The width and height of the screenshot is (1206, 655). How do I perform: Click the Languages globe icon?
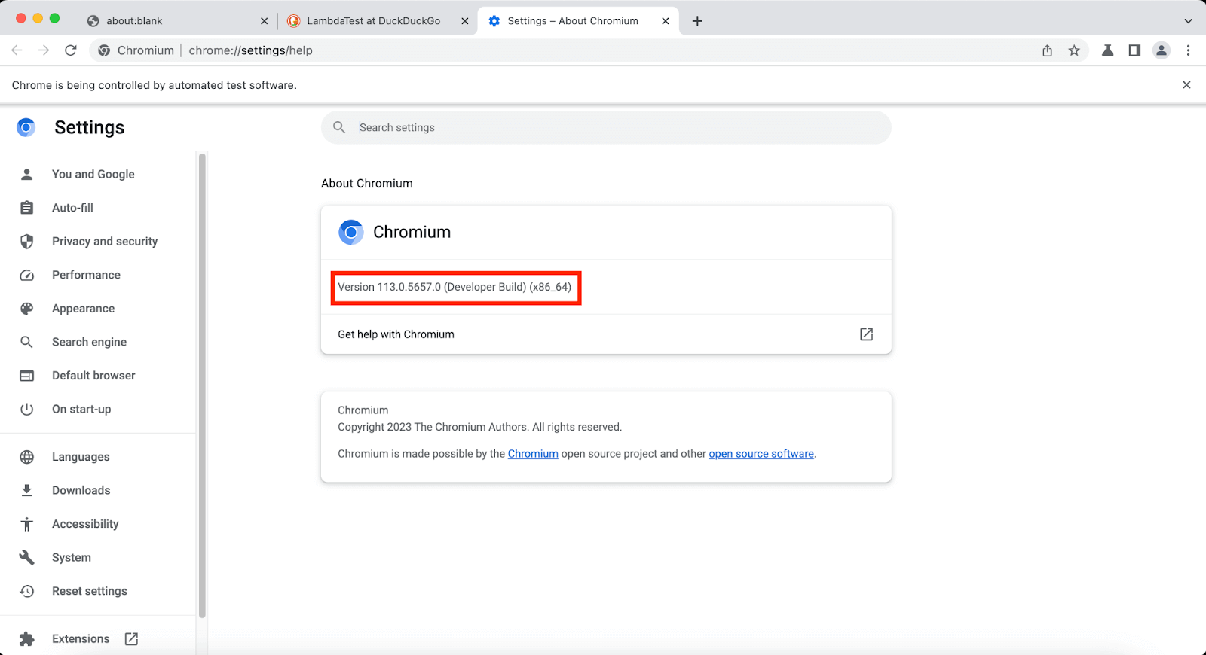click(x=27, y=457)
